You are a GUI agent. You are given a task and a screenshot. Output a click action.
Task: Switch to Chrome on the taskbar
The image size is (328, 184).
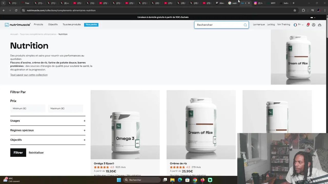click(195, 180)
